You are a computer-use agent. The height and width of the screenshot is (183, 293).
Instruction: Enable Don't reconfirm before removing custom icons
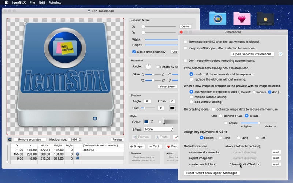185,61
